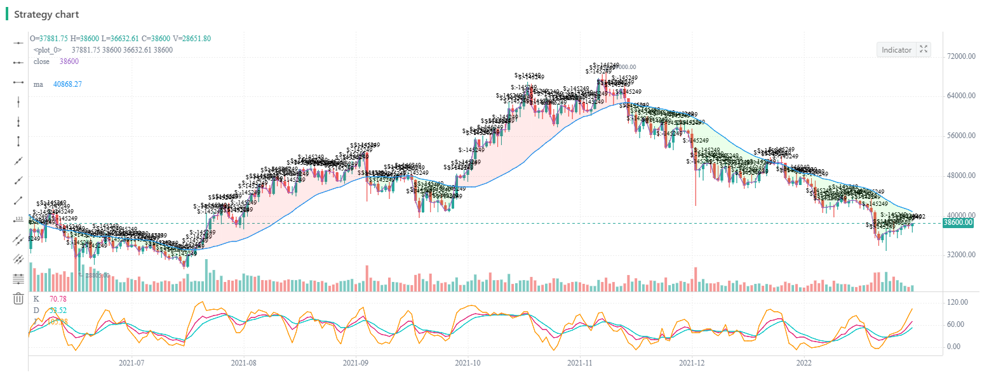
Task: Choose the parallel straight lines tool
Action: click(x=18, y=259)
